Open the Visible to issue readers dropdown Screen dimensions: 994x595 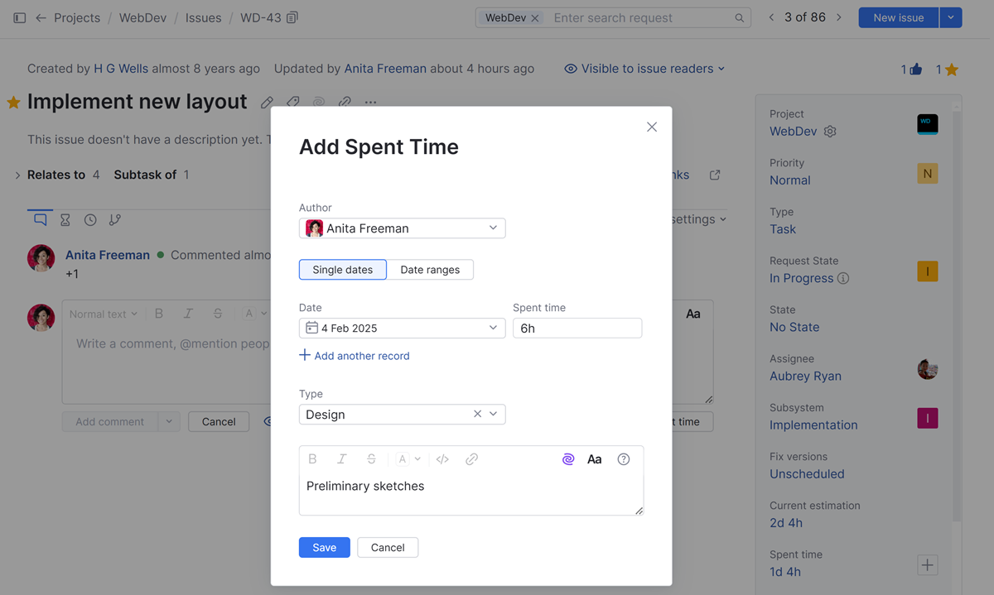[644, 69]
